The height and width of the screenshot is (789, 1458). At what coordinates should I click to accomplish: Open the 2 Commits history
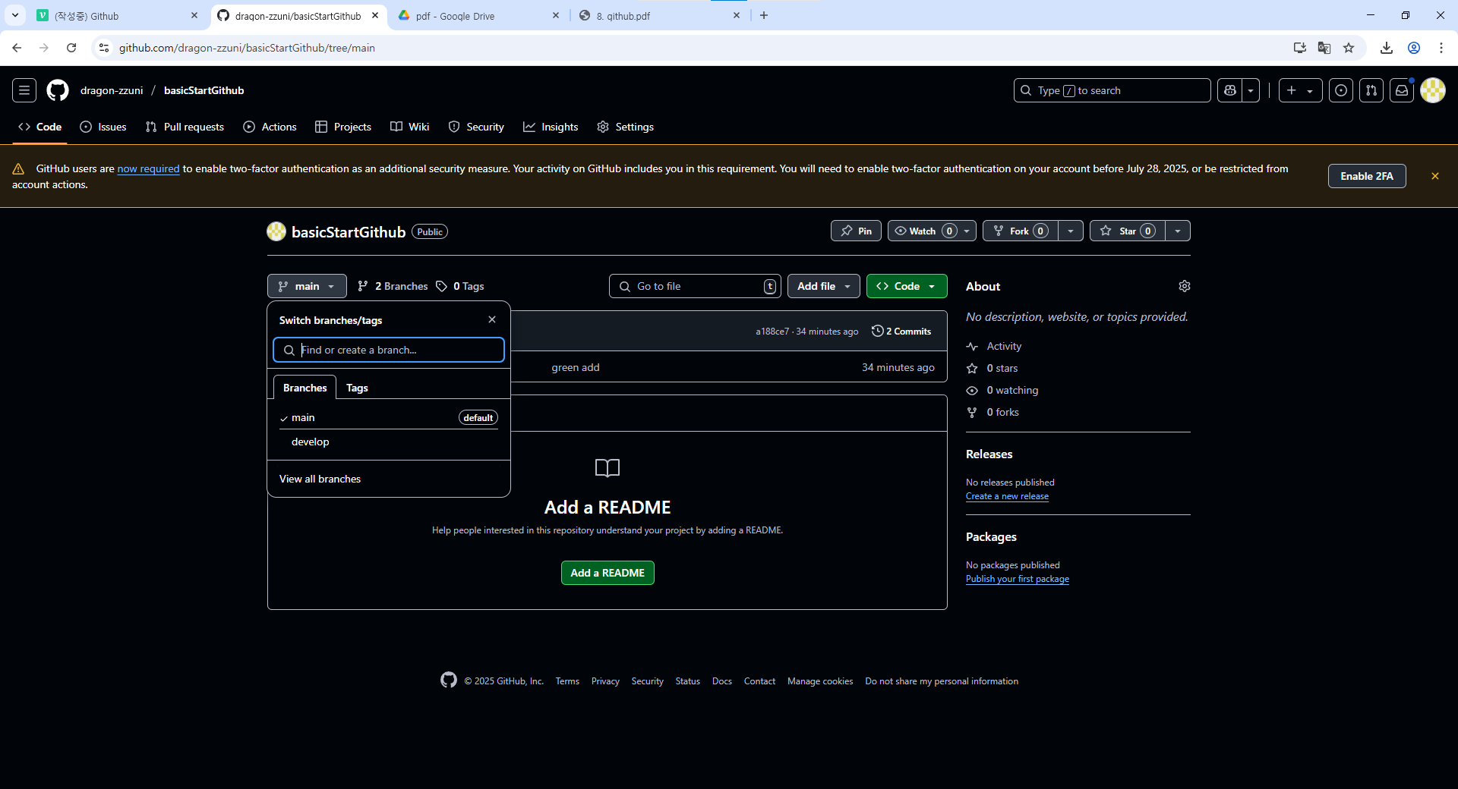901,331
